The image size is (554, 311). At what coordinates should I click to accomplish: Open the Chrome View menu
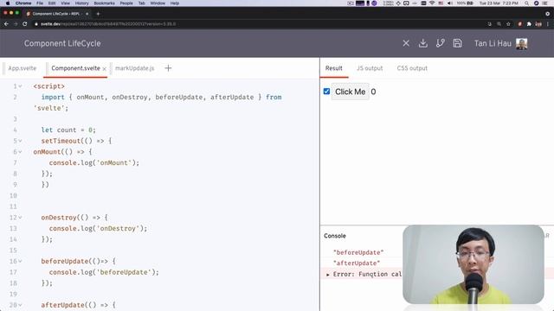click(66, 3)
